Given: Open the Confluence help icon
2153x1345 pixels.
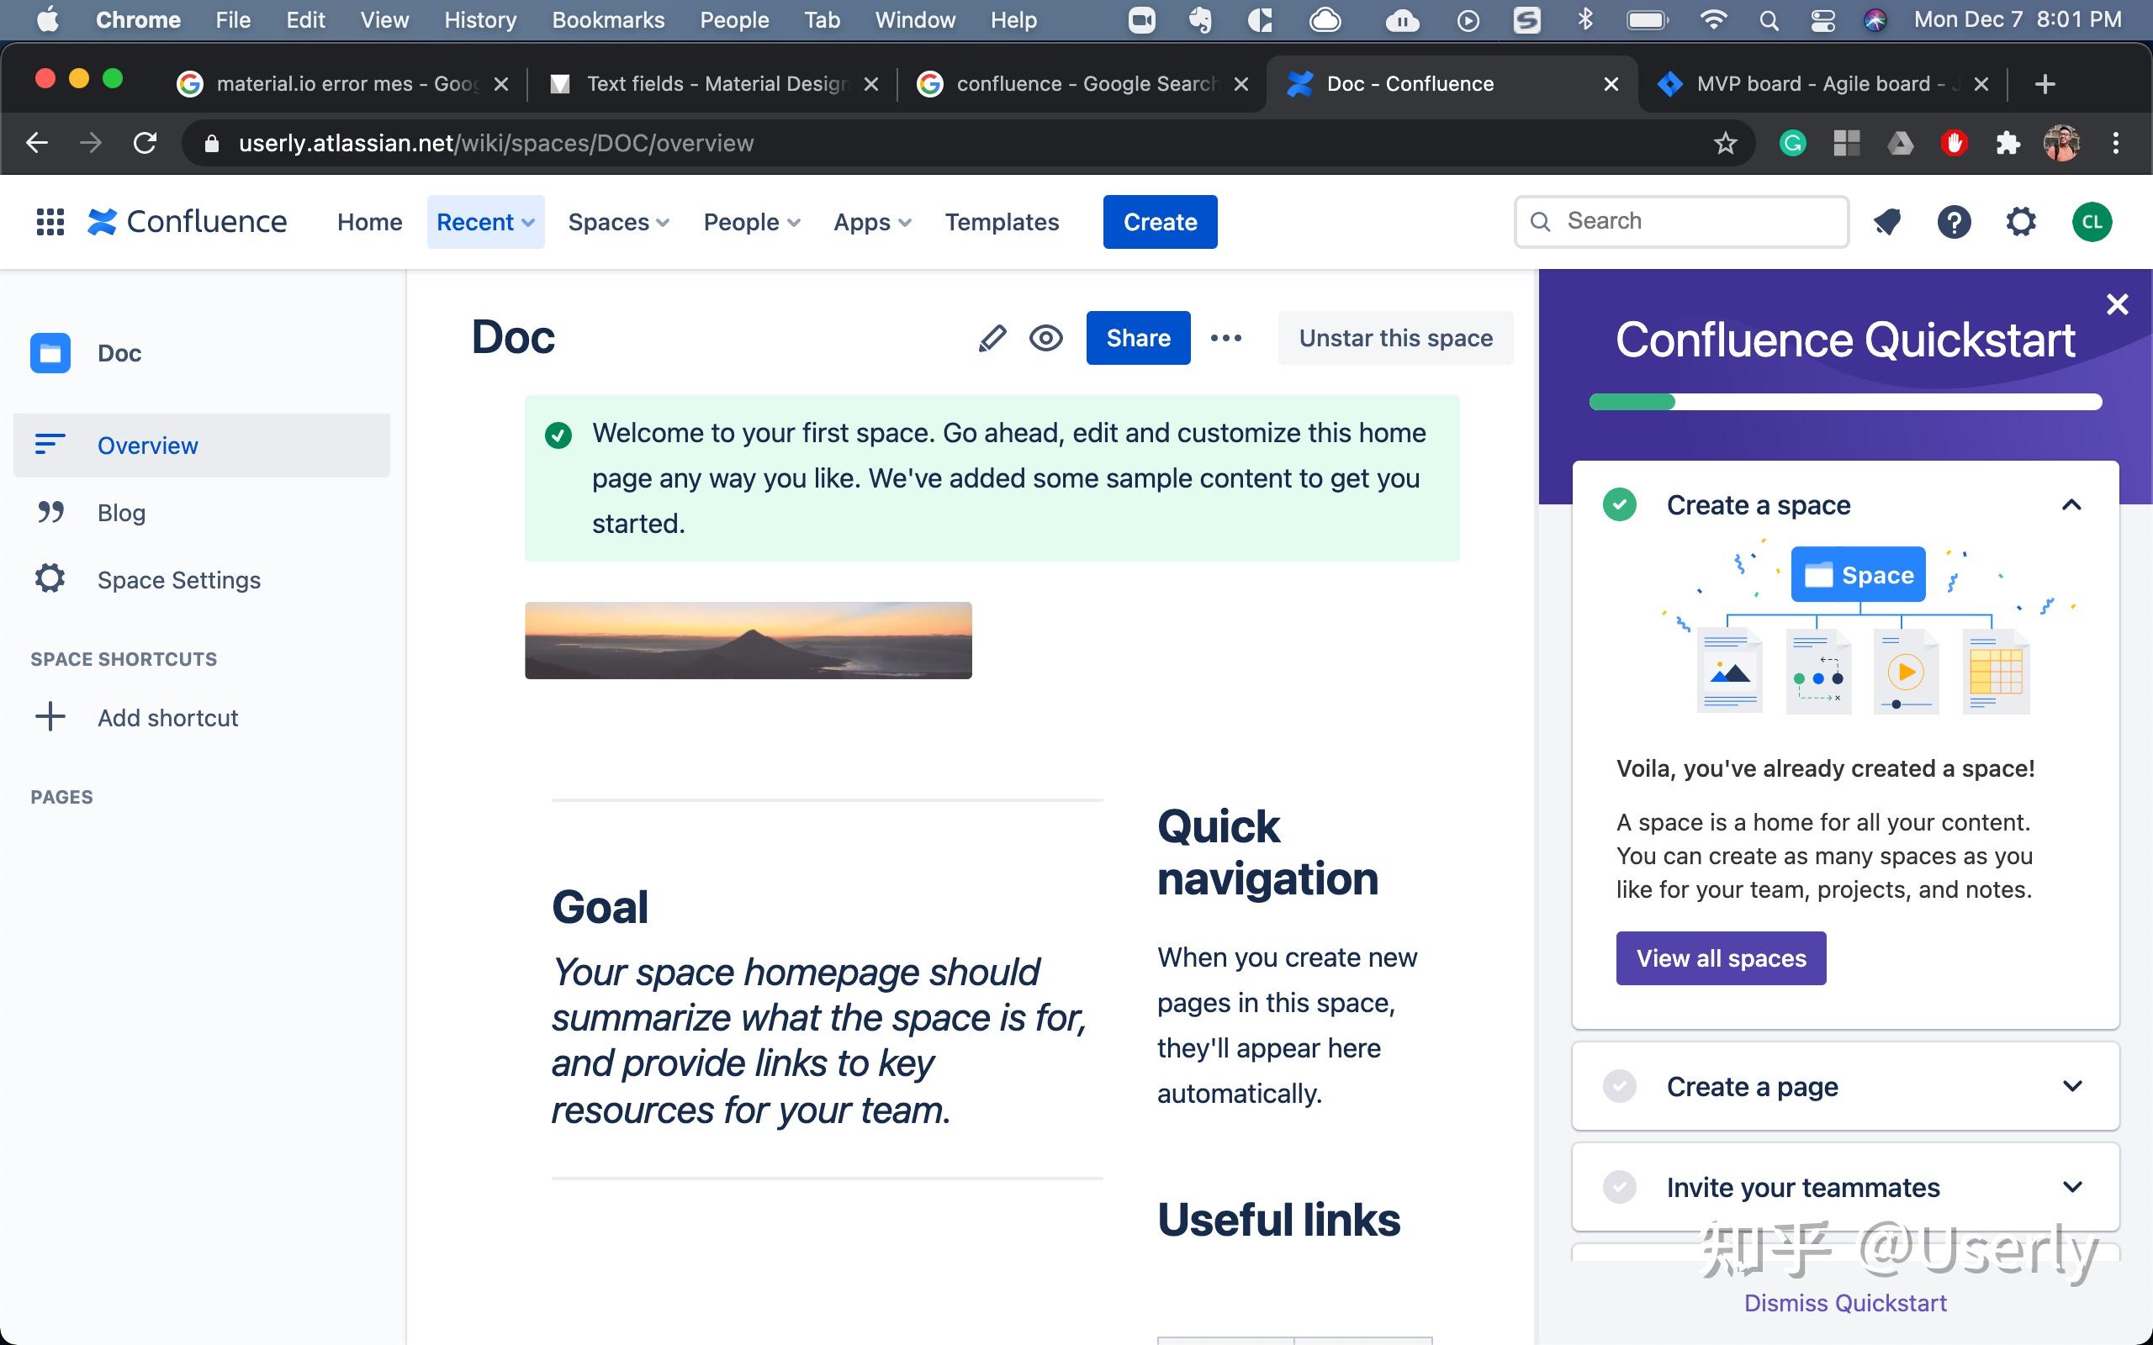Looking at the screenshot, I should tap(1954, 221).
